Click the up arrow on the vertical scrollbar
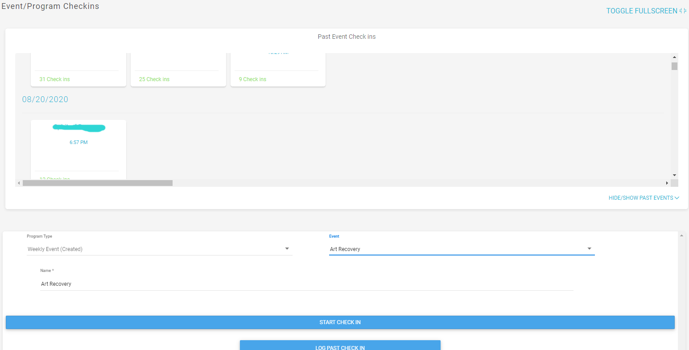This screenshot has width=689, height=350. [675, 57]
